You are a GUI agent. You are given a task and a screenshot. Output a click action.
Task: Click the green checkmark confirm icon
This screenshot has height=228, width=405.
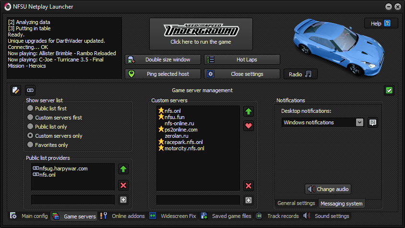coord(389,90)
